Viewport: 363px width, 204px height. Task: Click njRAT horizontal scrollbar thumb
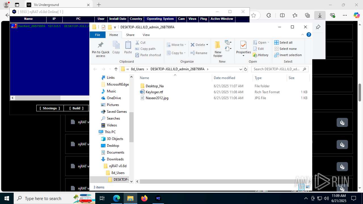tap(37, 98)
